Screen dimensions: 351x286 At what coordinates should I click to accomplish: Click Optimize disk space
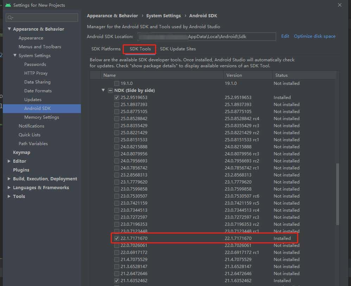pos(314,36)
